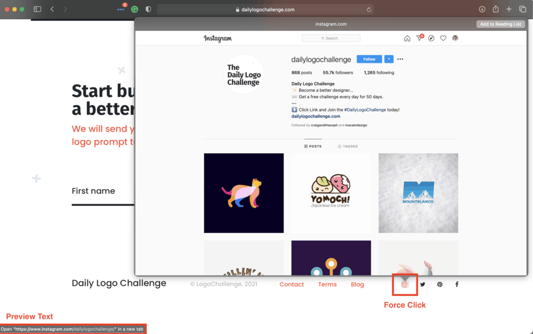The image size is (533, 334).
Task: Open the Contact footer link
Action: click(x=291, y=285)
